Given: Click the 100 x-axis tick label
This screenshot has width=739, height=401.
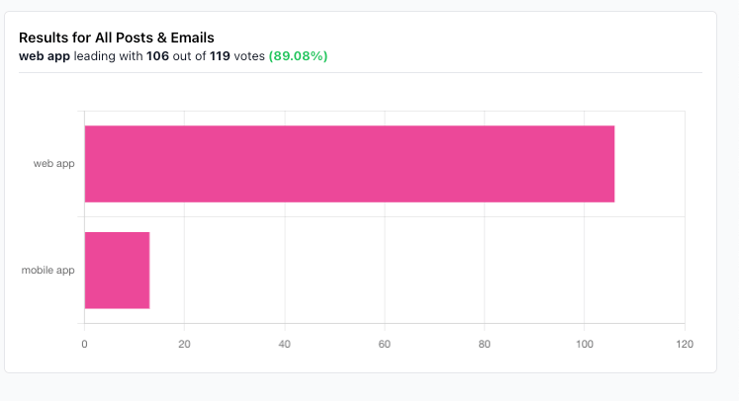Looking at the screenshot, I should point(584,344).
